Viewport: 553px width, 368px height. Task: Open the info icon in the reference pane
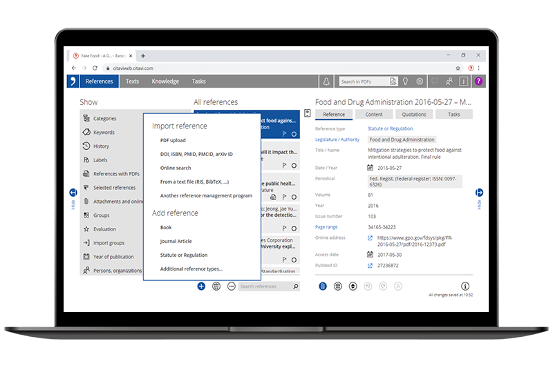465,286
